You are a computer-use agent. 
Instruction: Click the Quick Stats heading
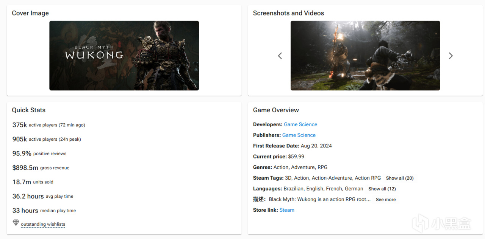pyautogui.click(x=28, y=110)
